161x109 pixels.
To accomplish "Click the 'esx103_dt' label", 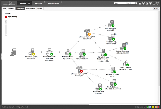I will click(x=87, y=39).
